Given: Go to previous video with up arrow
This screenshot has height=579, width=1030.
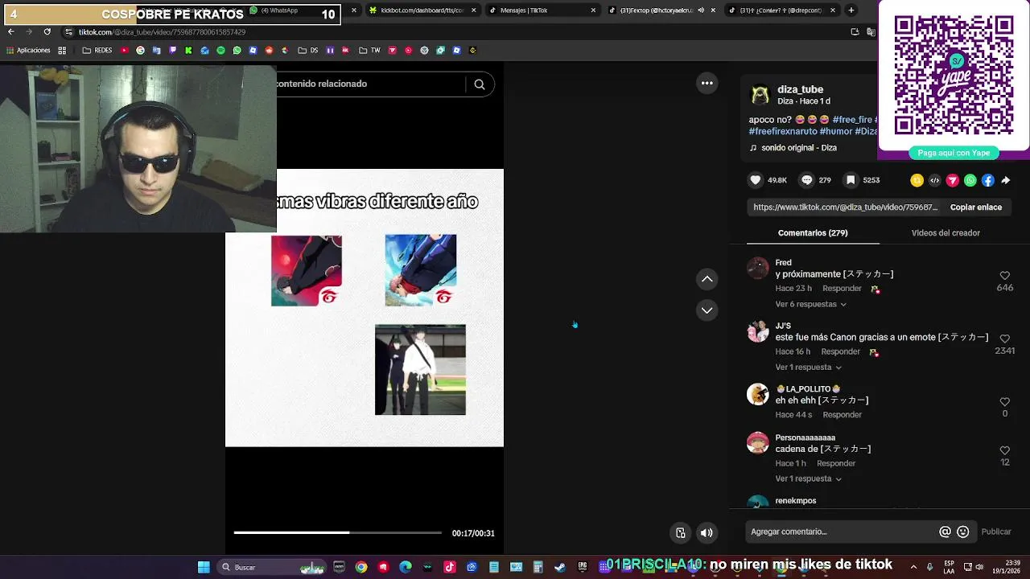Looking at the screenshot, I should [707, 279].
